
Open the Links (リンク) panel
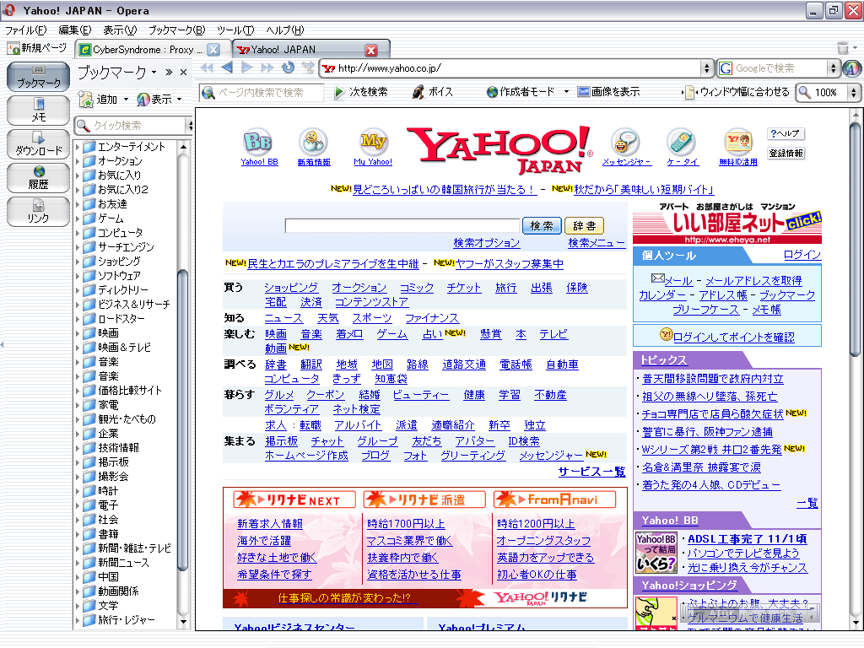click(38, 212)
